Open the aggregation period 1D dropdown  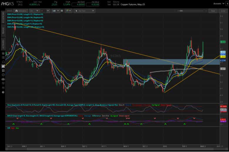click(34, 11)
